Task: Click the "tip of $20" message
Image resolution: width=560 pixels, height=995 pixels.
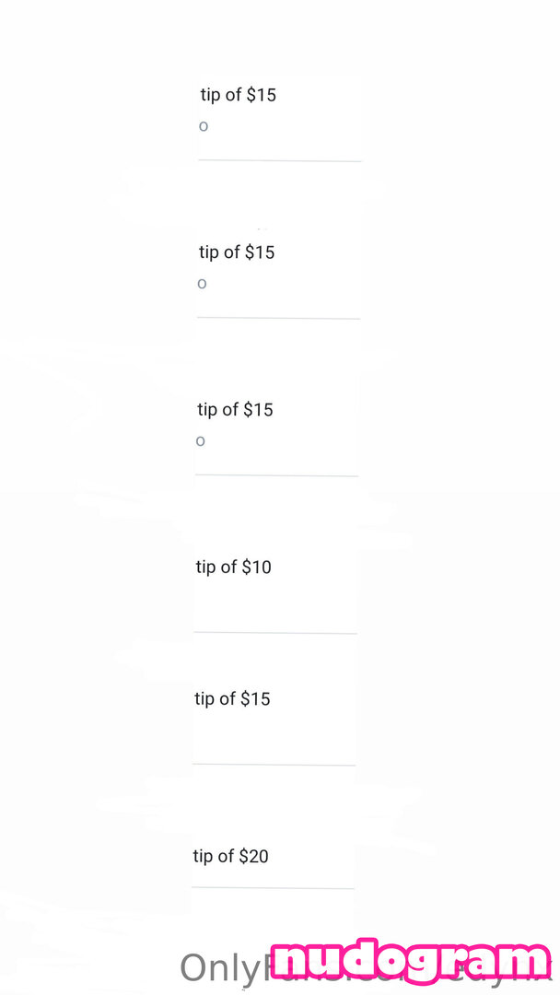Action: 230,857
